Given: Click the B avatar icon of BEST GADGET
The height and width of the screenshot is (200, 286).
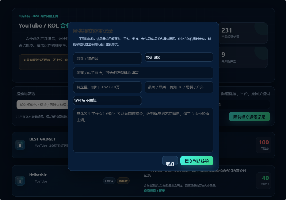Looking at the screenshot, I should tap(20, 145).
